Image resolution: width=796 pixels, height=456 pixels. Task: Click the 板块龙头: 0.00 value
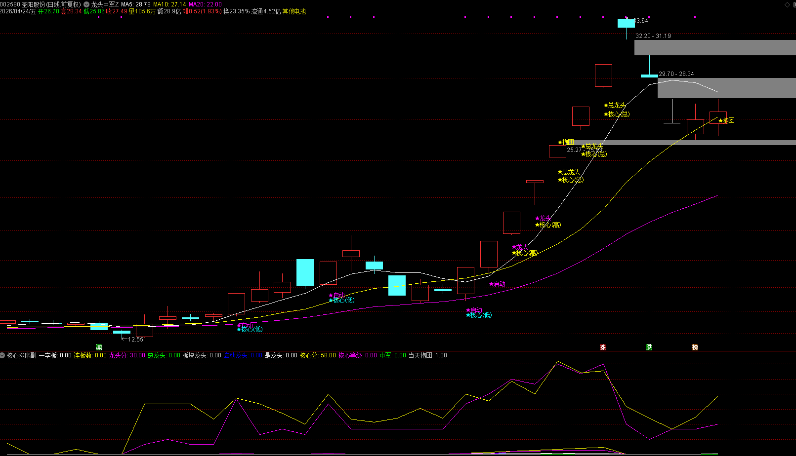pos(202,355)
